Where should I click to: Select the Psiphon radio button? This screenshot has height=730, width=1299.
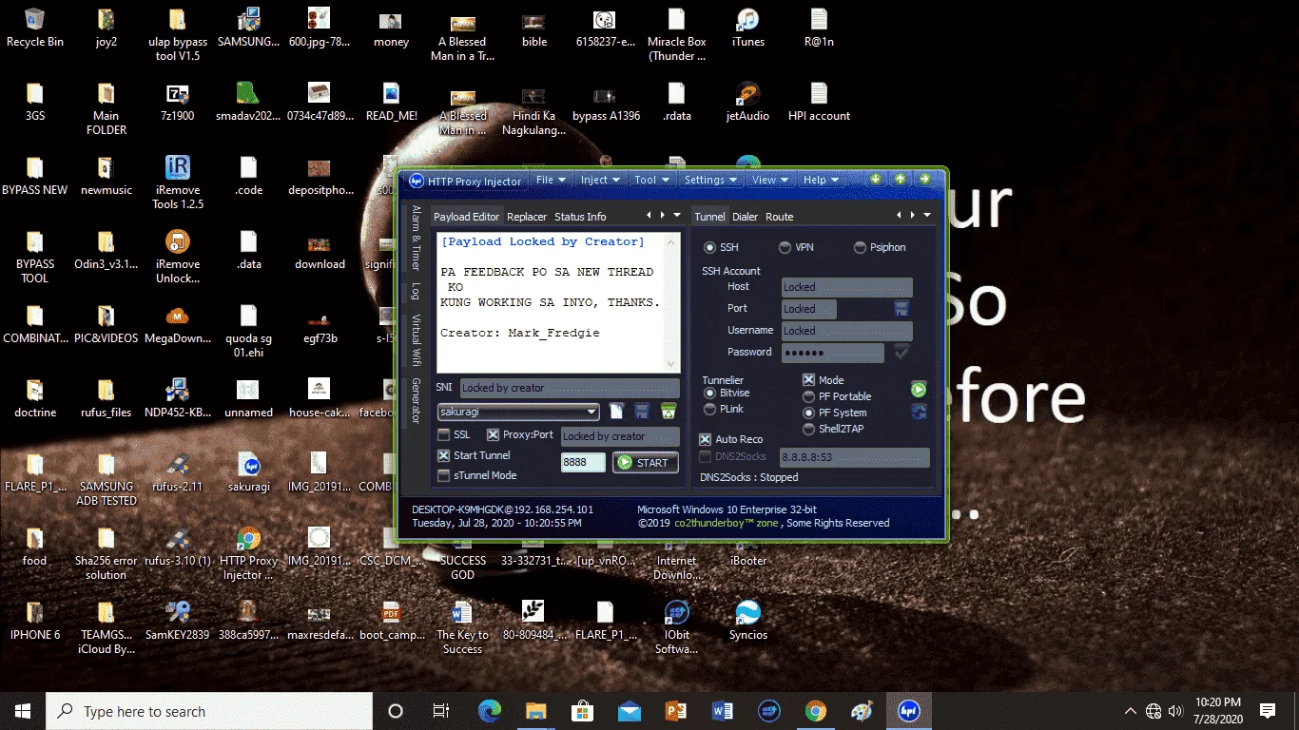(x=860, y=247)
